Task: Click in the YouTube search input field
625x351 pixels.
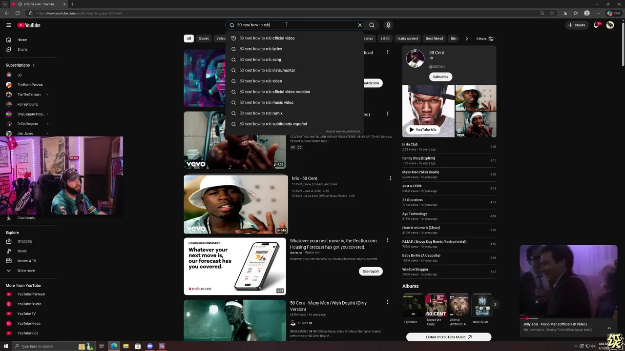Action: (x=295, y=25)
